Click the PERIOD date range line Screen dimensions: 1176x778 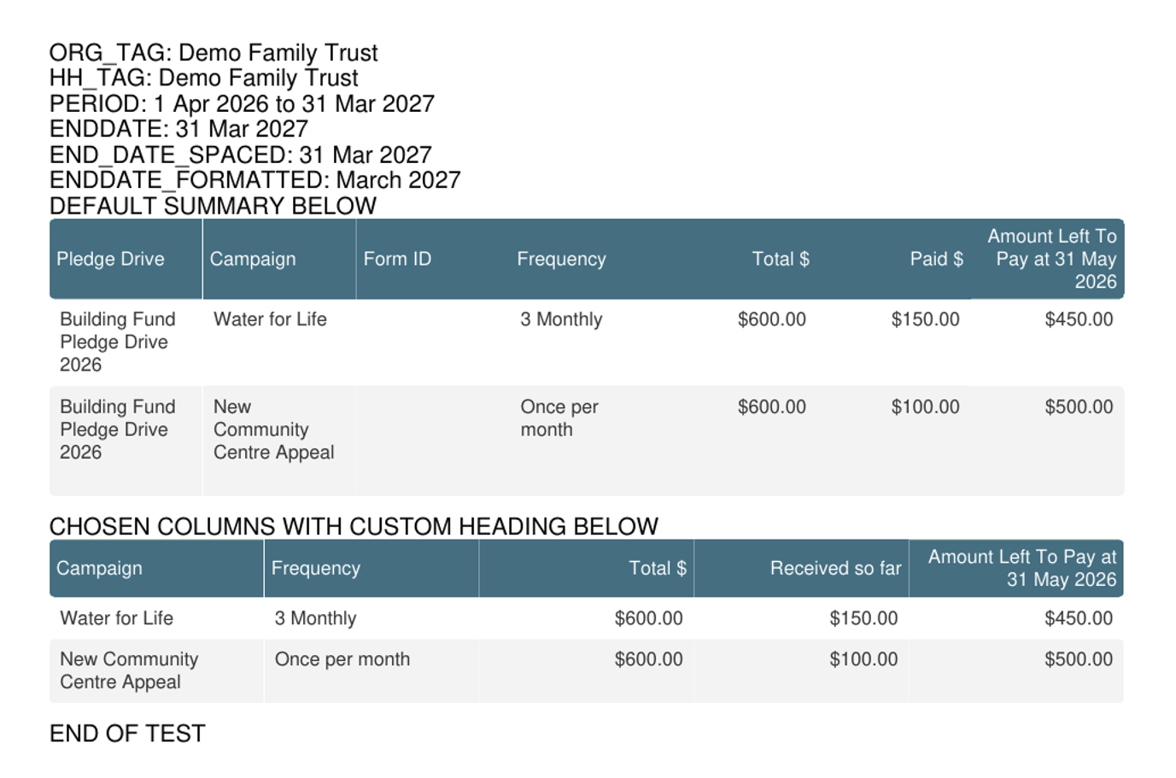pos(242,104)
